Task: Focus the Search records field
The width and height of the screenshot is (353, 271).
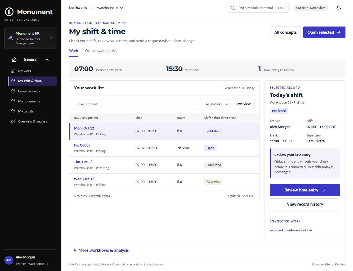Action: click(137, 104)
